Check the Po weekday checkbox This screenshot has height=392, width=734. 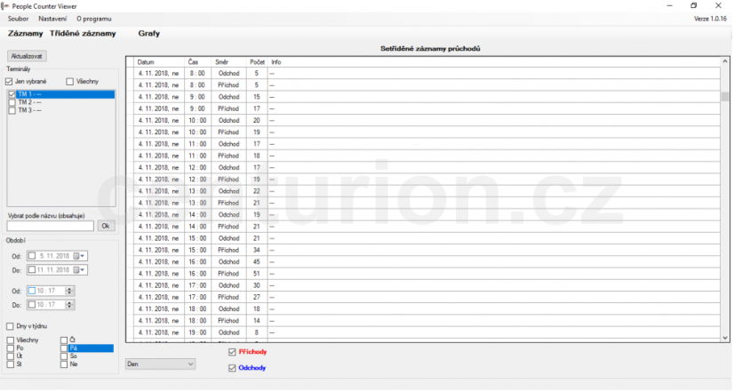11,348
